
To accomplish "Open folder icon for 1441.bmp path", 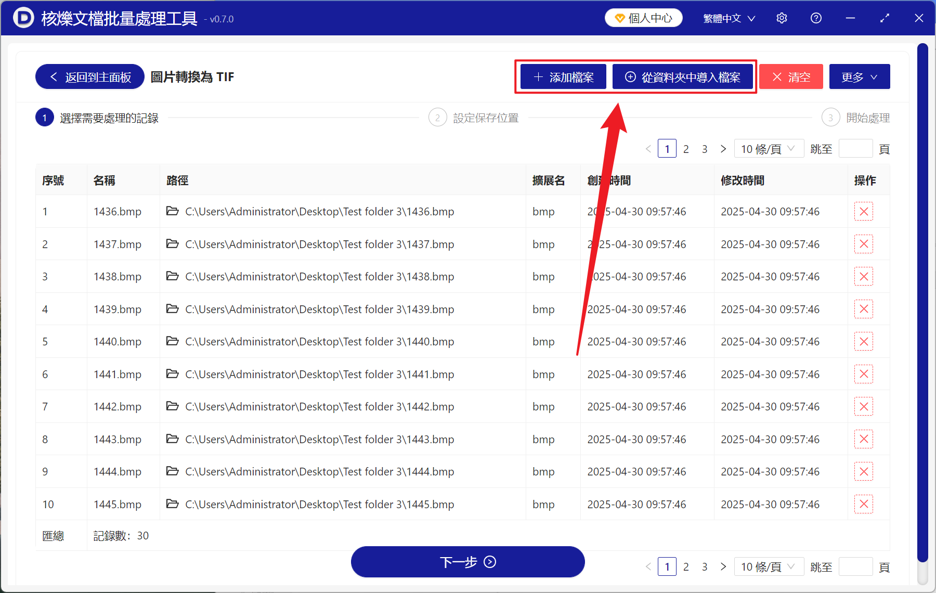I will coord(172,373).
